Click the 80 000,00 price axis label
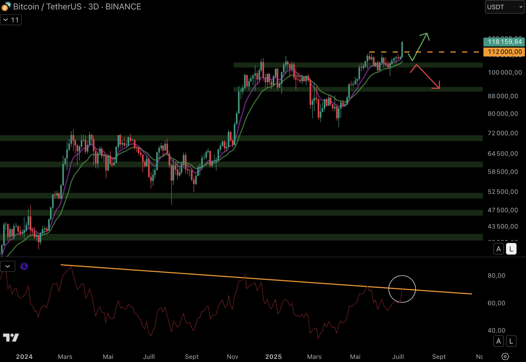 [x=503, y=114]
